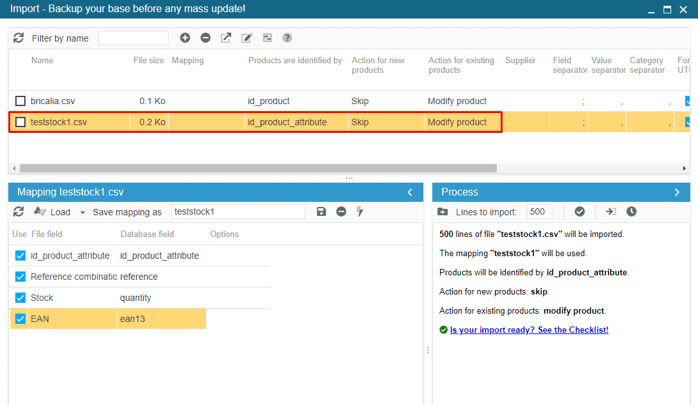The width and height of the screenshot is (698, 405).
Task: Click id_product cell in bricalia row
Action: [269, 101]
